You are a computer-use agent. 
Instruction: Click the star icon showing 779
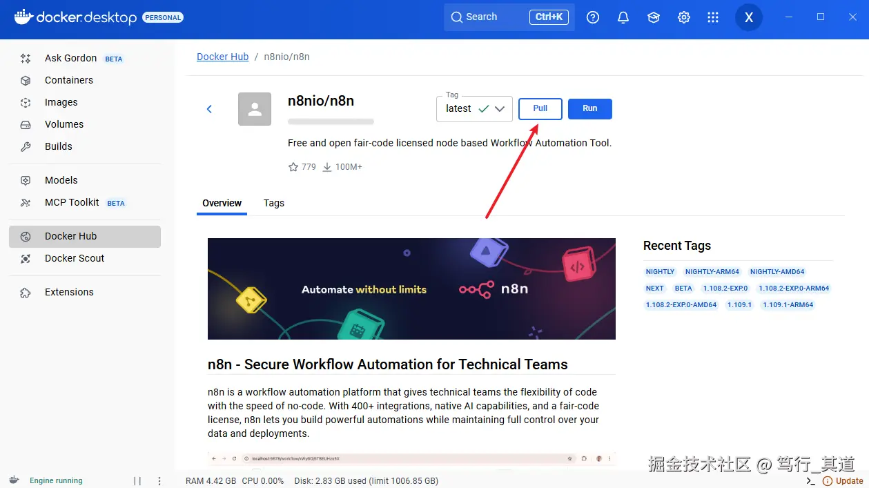(293, 167)
